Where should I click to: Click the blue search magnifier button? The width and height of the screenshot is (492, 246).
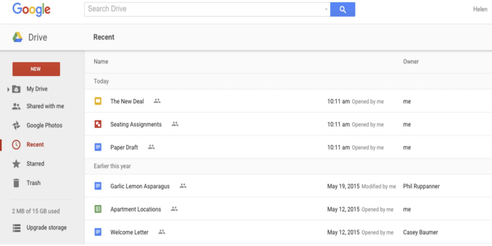coord(342,10)
